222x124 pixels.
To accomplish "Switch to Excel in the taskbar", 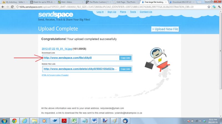I will click(x=74, y=121).
